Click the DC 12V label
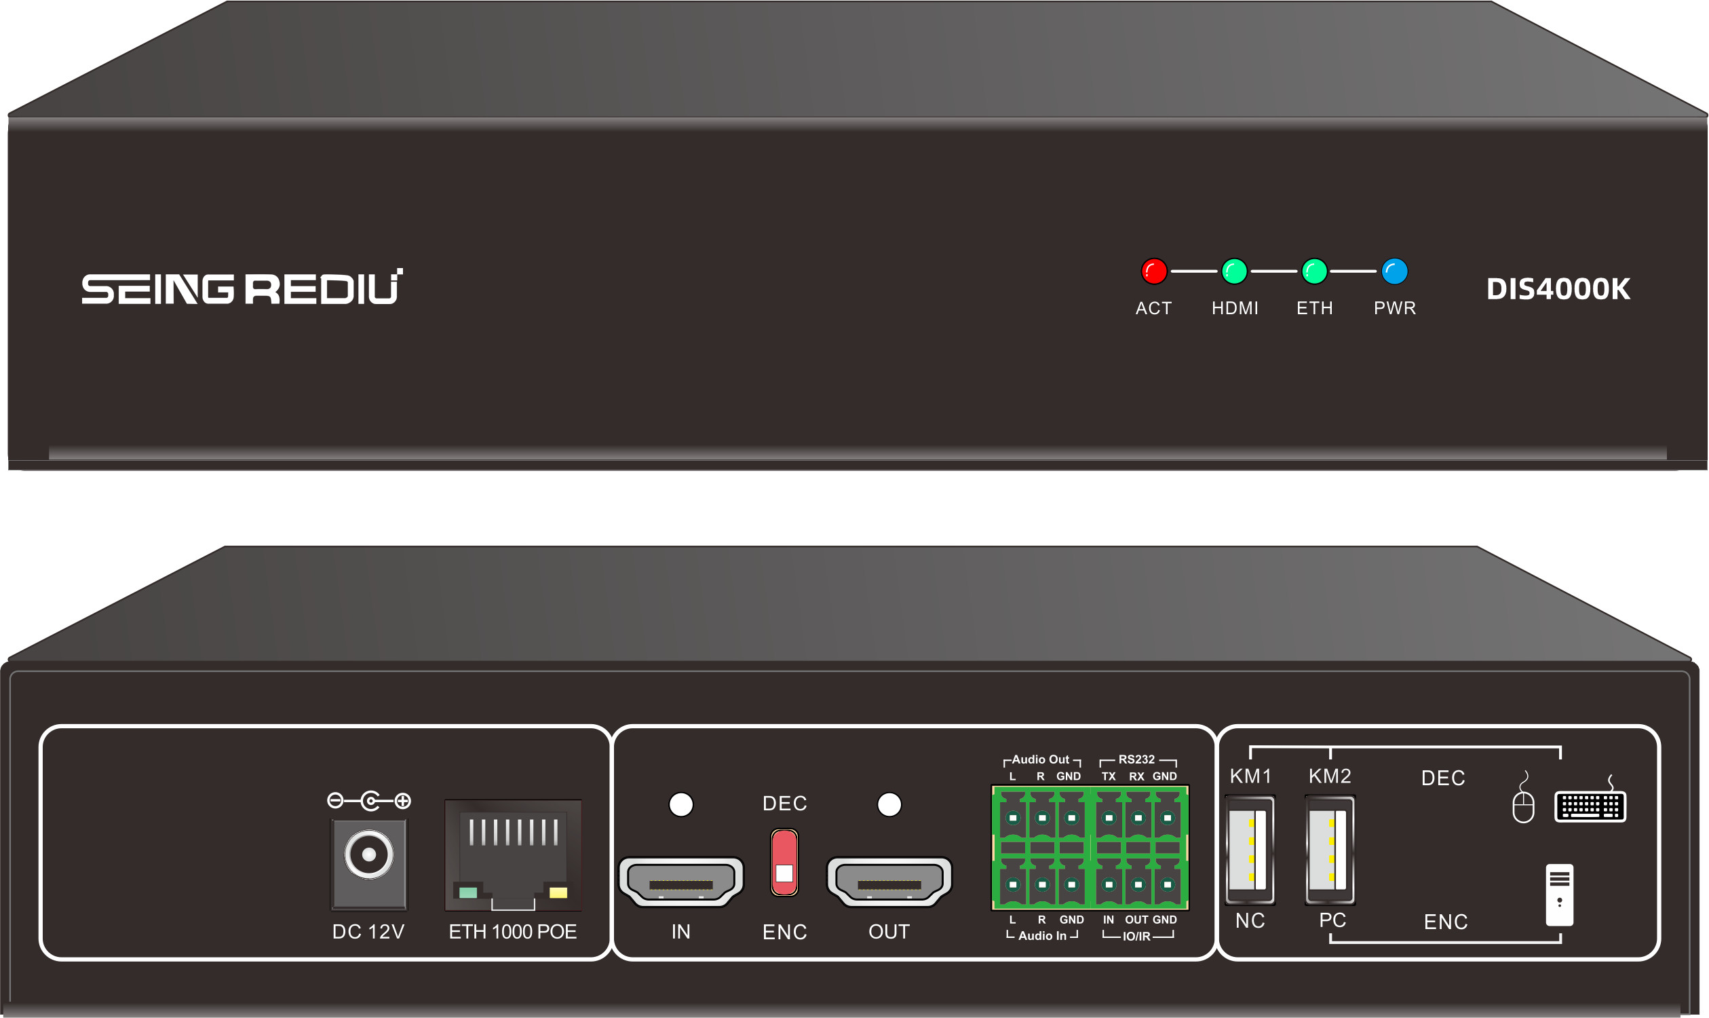 (368, 932)
